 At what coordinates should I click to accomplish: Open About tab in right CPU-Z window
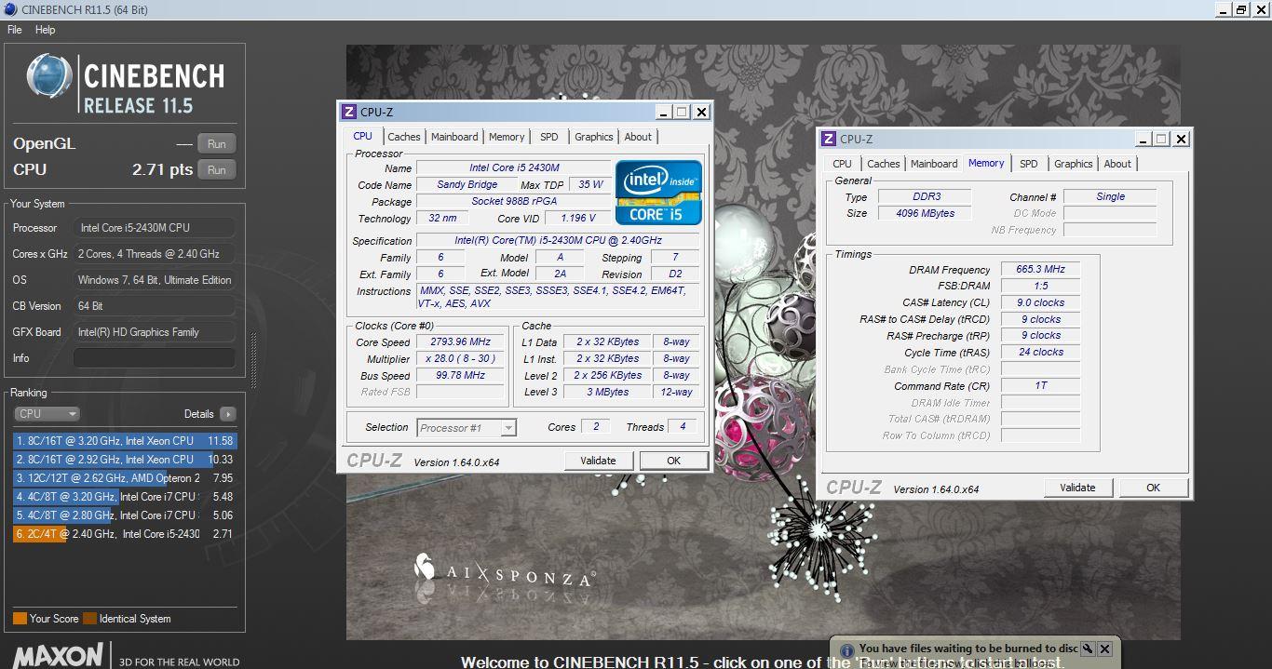(1117, 164)
